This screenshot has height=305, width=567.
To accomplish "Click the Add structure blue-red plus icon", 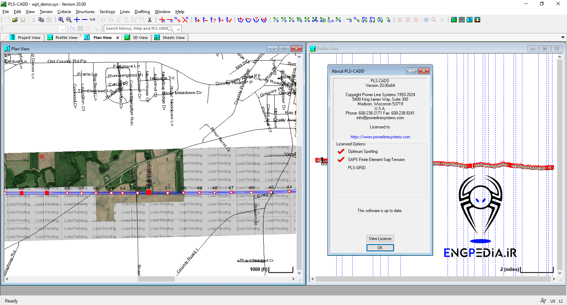I will tap(197, 20).
